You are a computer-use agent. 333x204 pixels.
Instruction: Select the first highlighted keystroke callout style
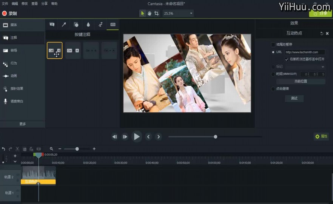55,50
